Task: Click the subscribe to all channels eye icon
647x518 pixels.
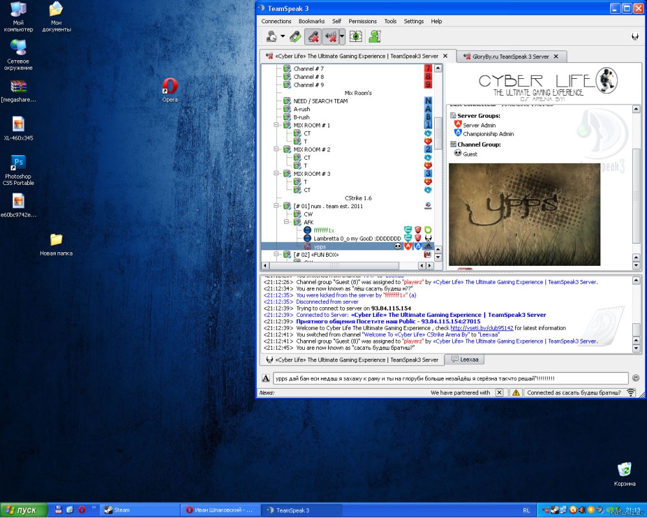Action: 356,37
